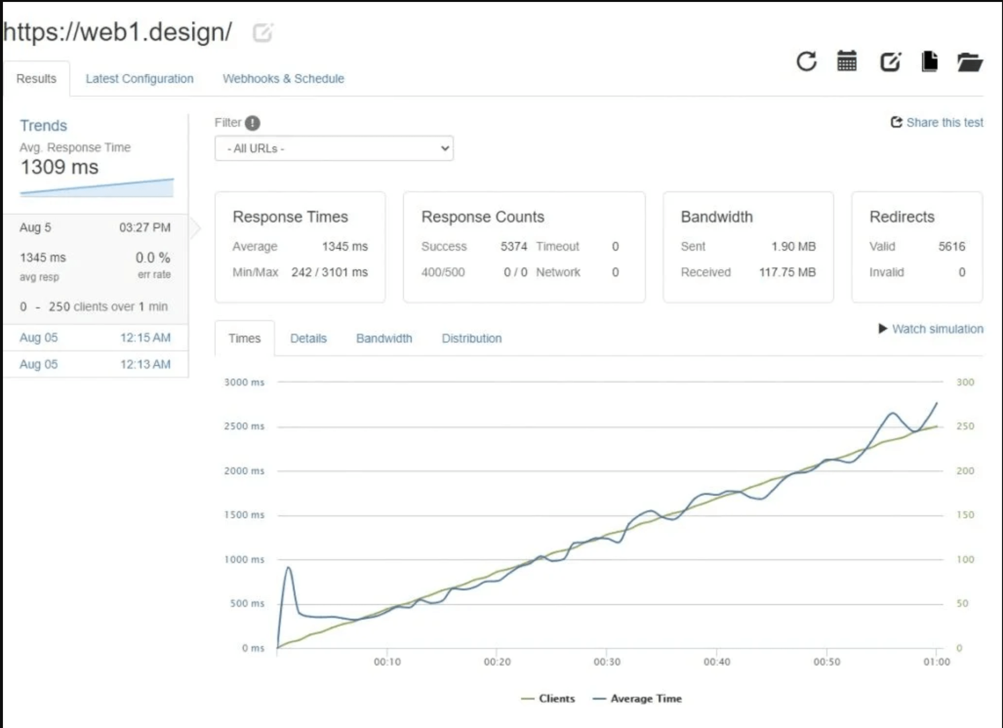Open the calendar schedule icon
Screen dimensions: 1003x728
point(847,61)
